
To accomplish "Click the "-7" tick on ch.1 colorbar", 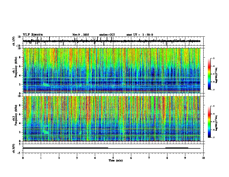I will click(213, 90).
